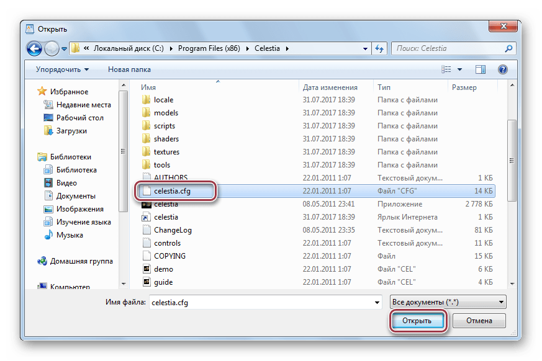Click the Новая папка toolbar button

(129, 69)
